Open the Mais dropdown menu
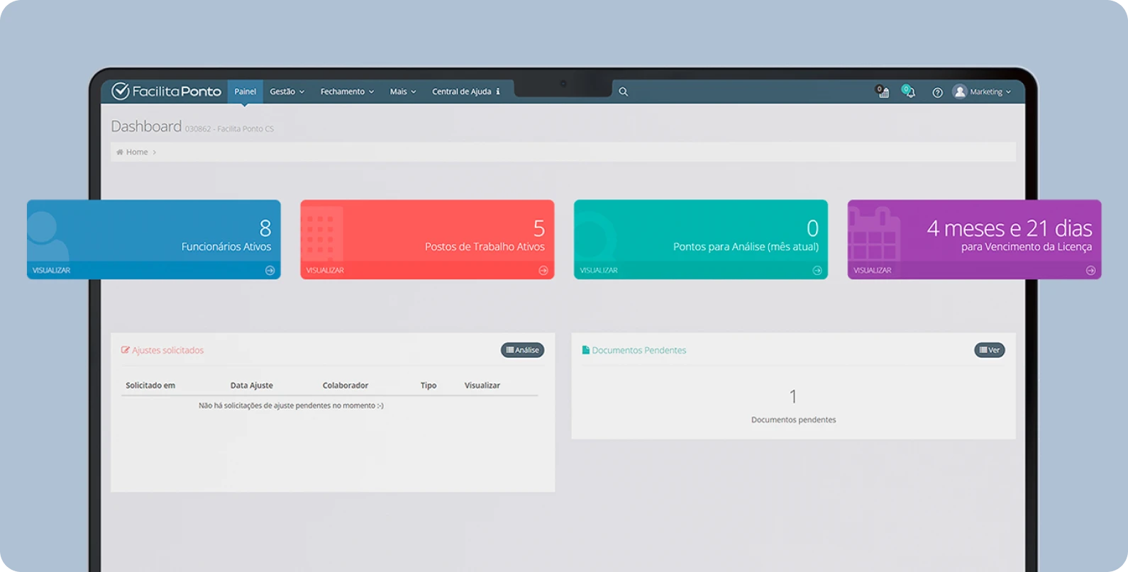The width and height of the screenshot is (1128, 572). [x=402, y=91]
